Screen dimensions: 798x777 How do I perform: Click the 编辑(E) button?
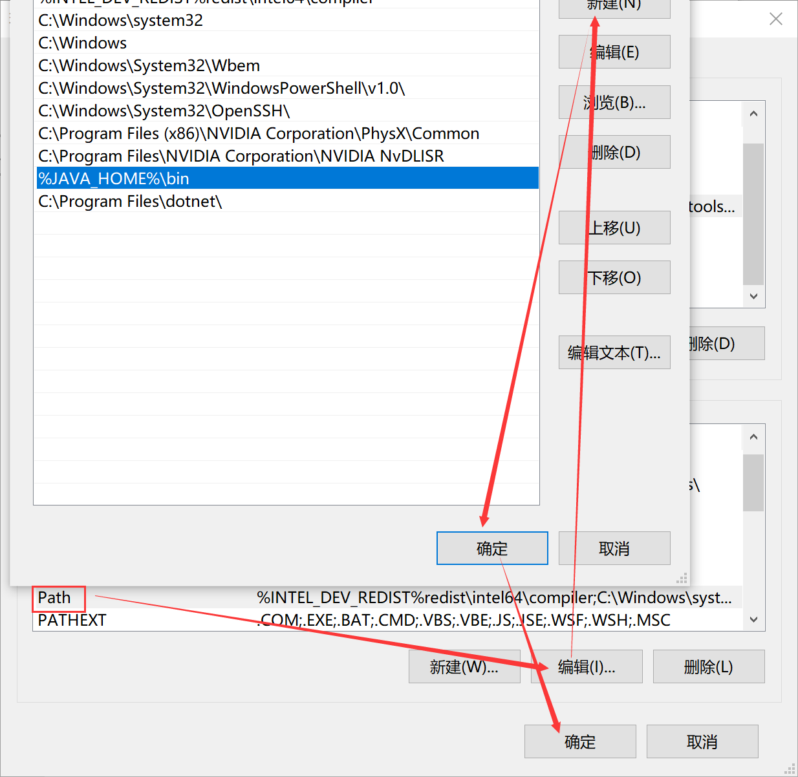(614, 52)
